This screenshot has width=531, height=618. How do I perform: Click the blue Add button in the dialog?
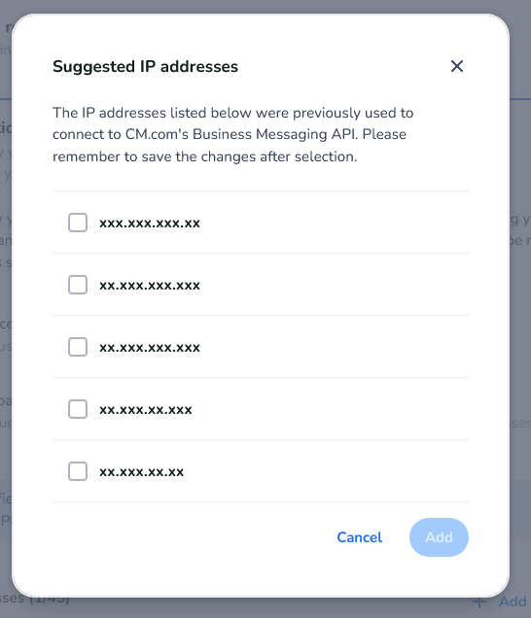(439, 537)
